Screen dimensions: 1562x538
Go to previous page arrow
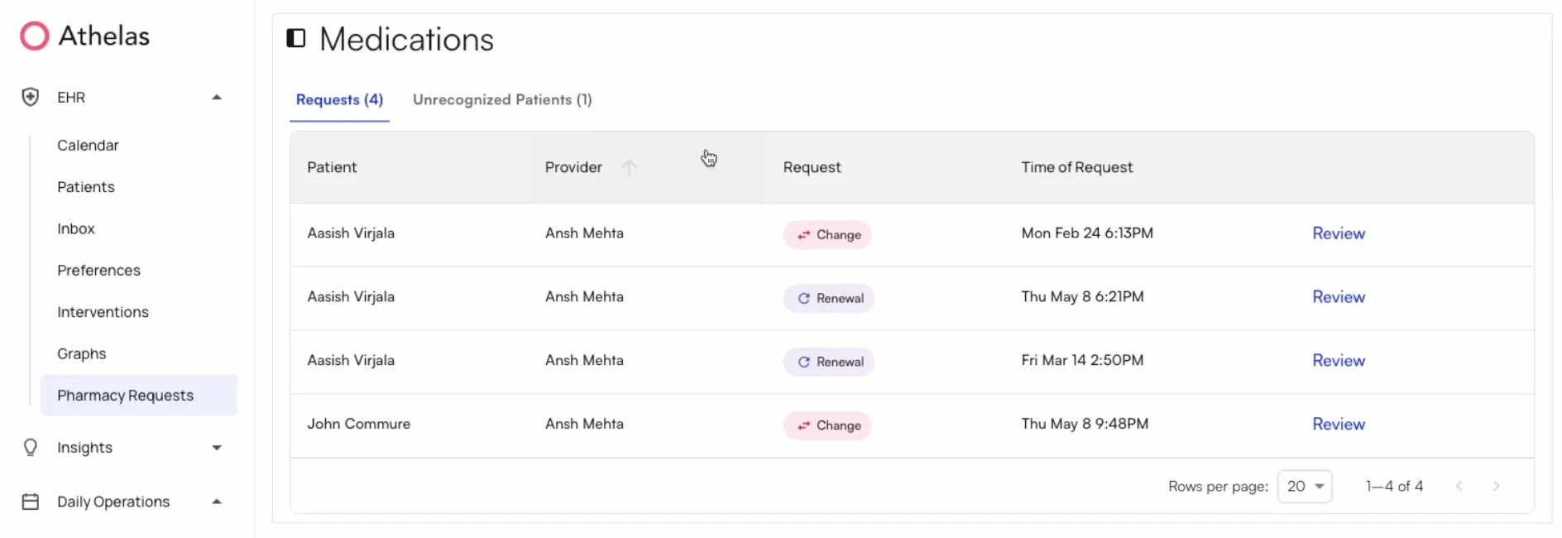click(x=1459, y=487)
